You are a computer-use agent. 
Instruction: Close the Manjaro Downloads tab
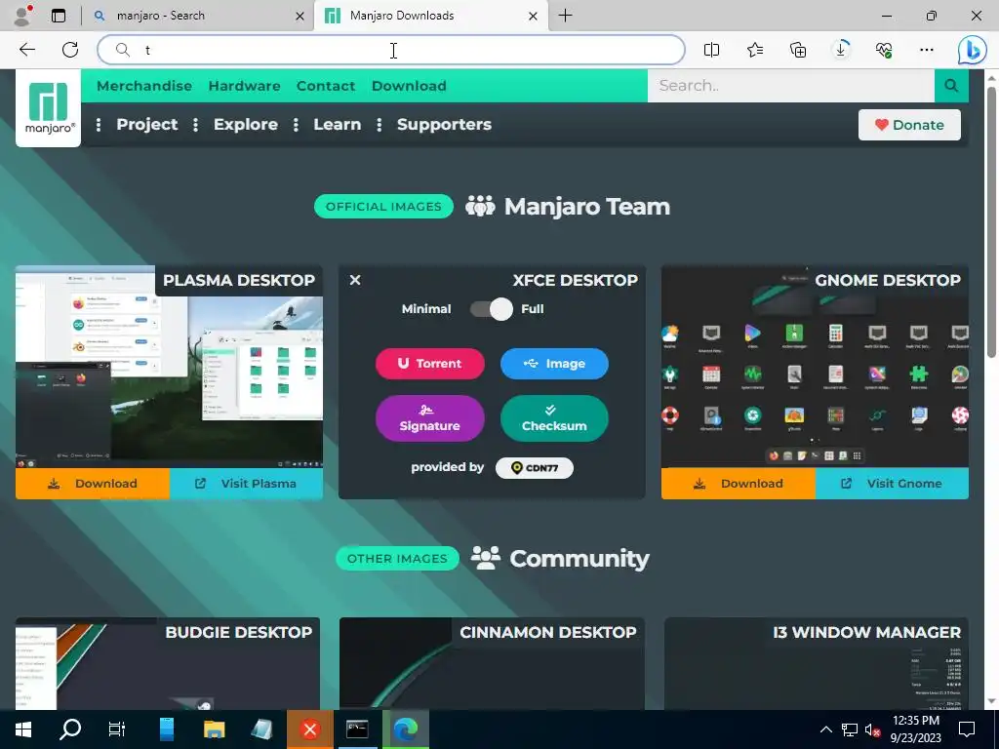coord(534,16)
